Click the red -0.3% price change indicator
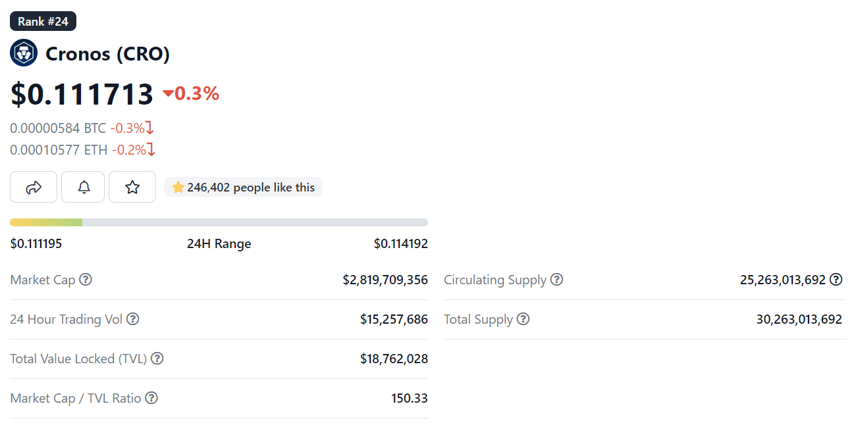Image resolution: width=856 pixels, height=429 pixels. click(x=191, y=94)
